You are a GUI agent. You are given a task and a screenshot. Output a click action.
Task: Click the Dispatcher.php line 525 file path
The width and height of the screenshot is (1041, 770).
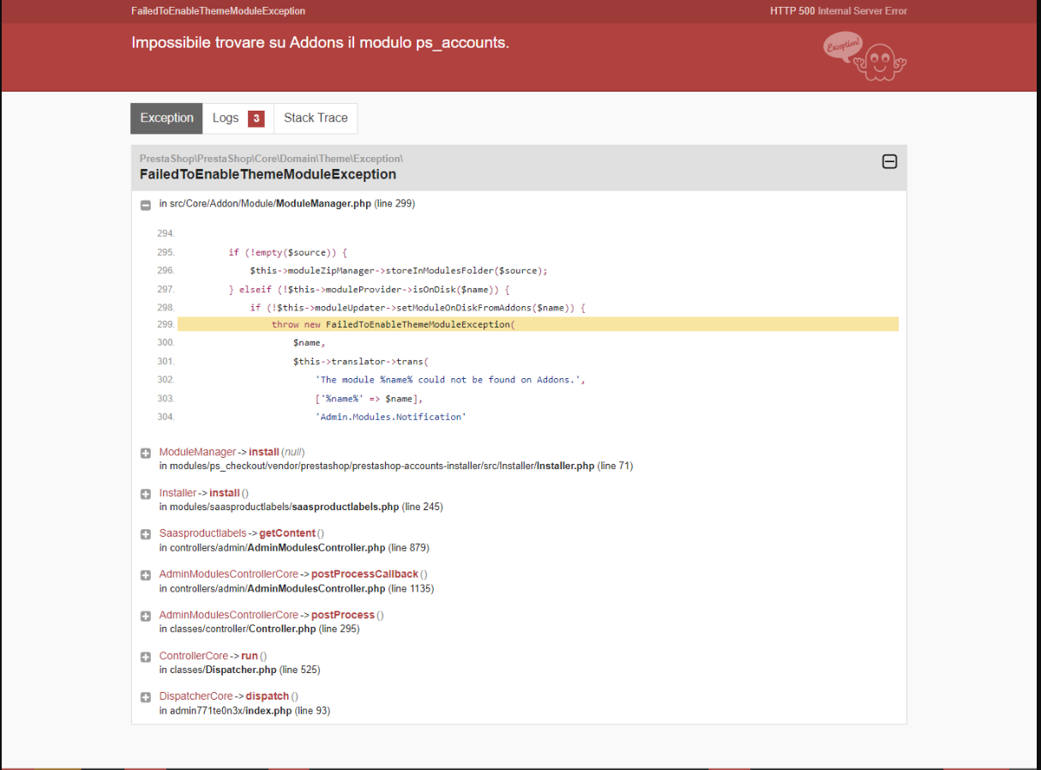coord(240,670)
